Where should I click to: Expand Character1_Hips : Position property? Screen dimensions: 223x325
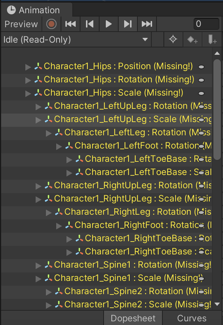pos(28,67)
